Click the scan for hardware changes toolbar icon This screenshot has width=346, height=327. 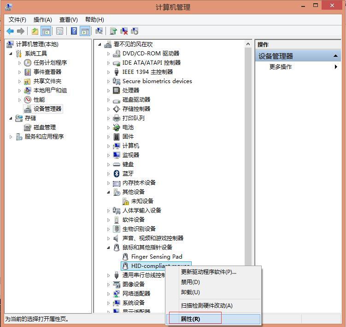[99, 31]
